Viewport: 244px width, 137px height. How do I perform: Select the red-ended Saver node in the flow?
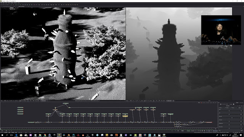coord(209,122)
